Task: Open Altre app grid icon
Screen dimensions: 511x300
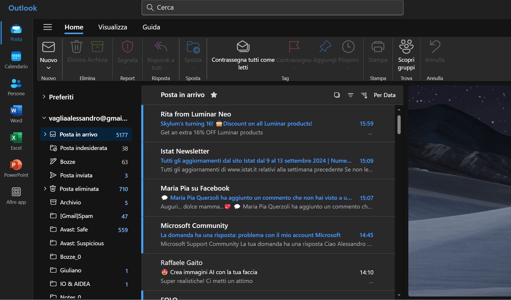Action: coord(16,192)
